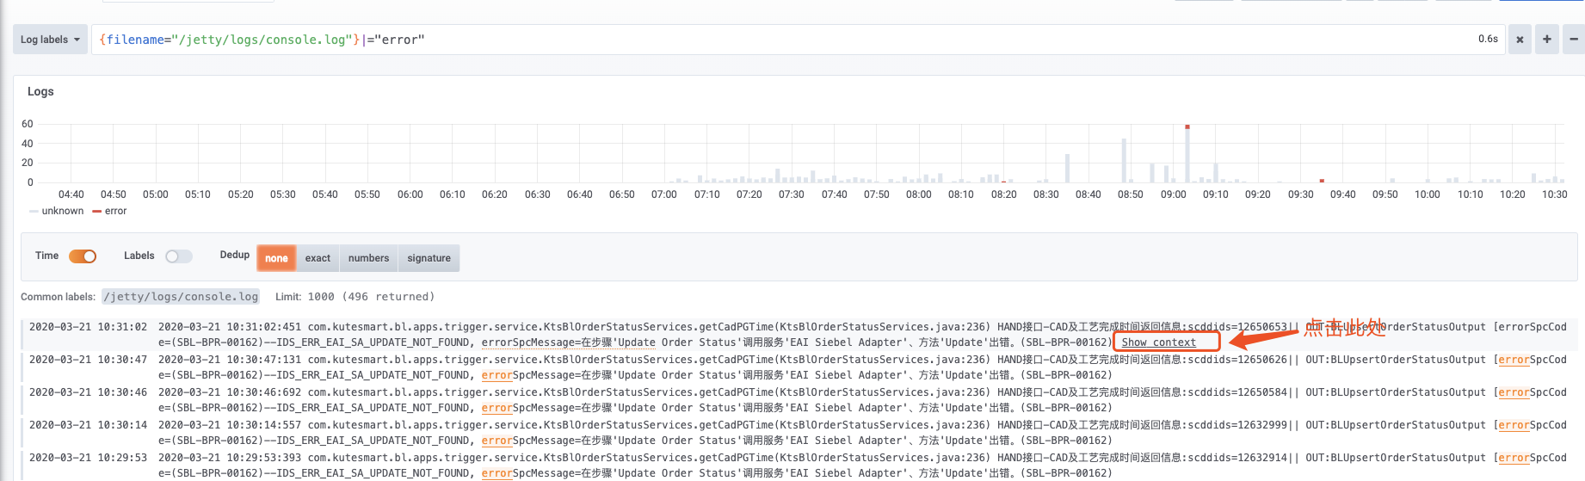Screen dimensions: 1585x481
Task: Switch dedup to 'exact'
Action: pyautogui.click(x=318, y=258)
